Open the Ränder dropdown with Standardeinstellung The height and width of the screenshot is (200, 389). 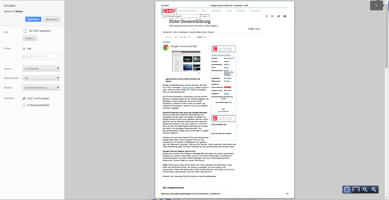tap(41, 88)
